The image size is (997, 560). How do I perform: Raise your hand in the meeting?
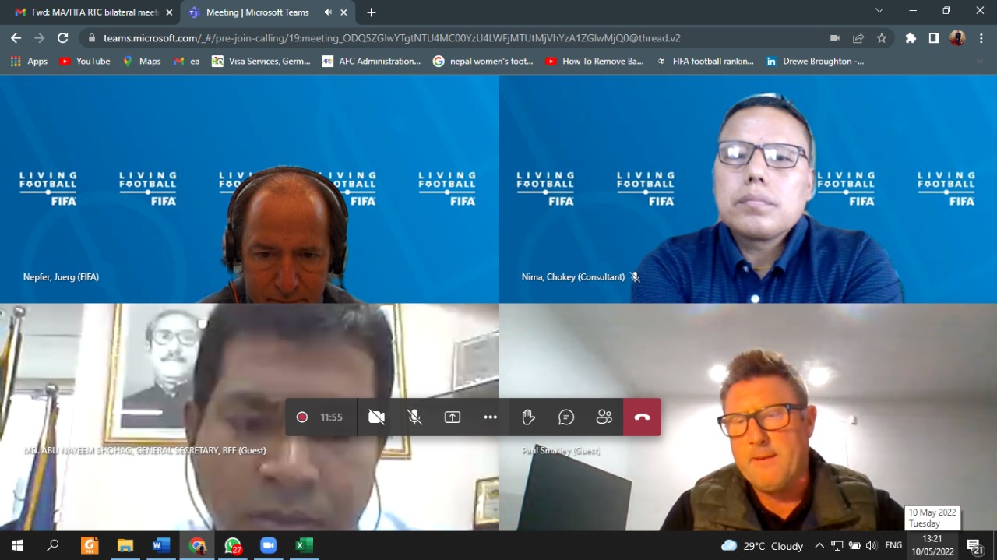point(528,417)
